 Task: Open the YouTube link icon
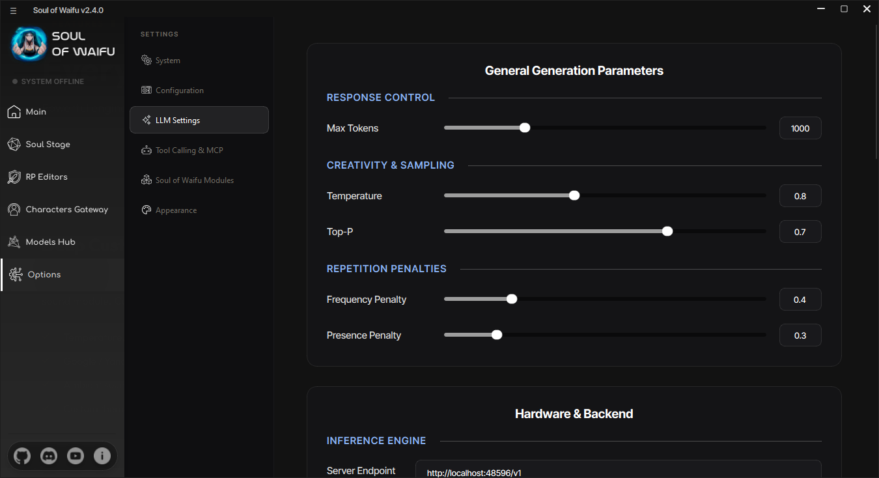(76, 457)
